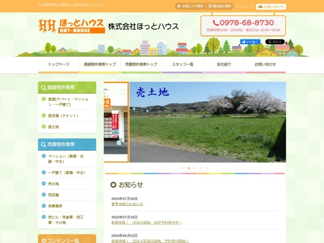Click the 株式会社ほっとハウス company title
The height and width of the screenshot is (243, 324).
point(144,26)
